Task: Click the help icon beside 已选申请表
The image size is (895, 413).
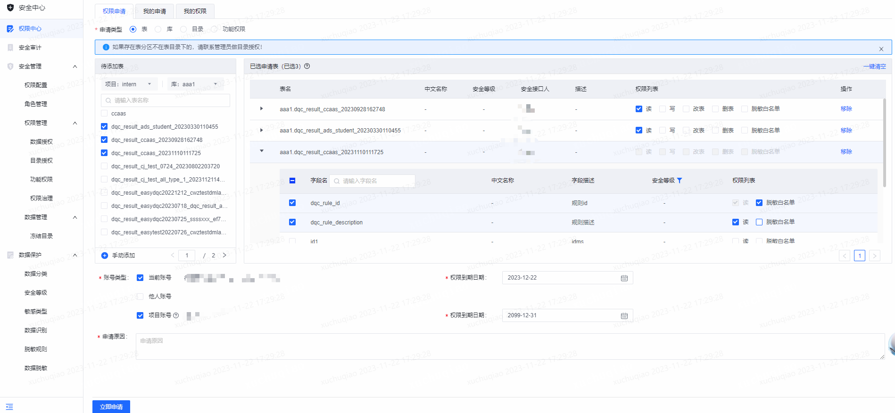Action: [307, 66]
